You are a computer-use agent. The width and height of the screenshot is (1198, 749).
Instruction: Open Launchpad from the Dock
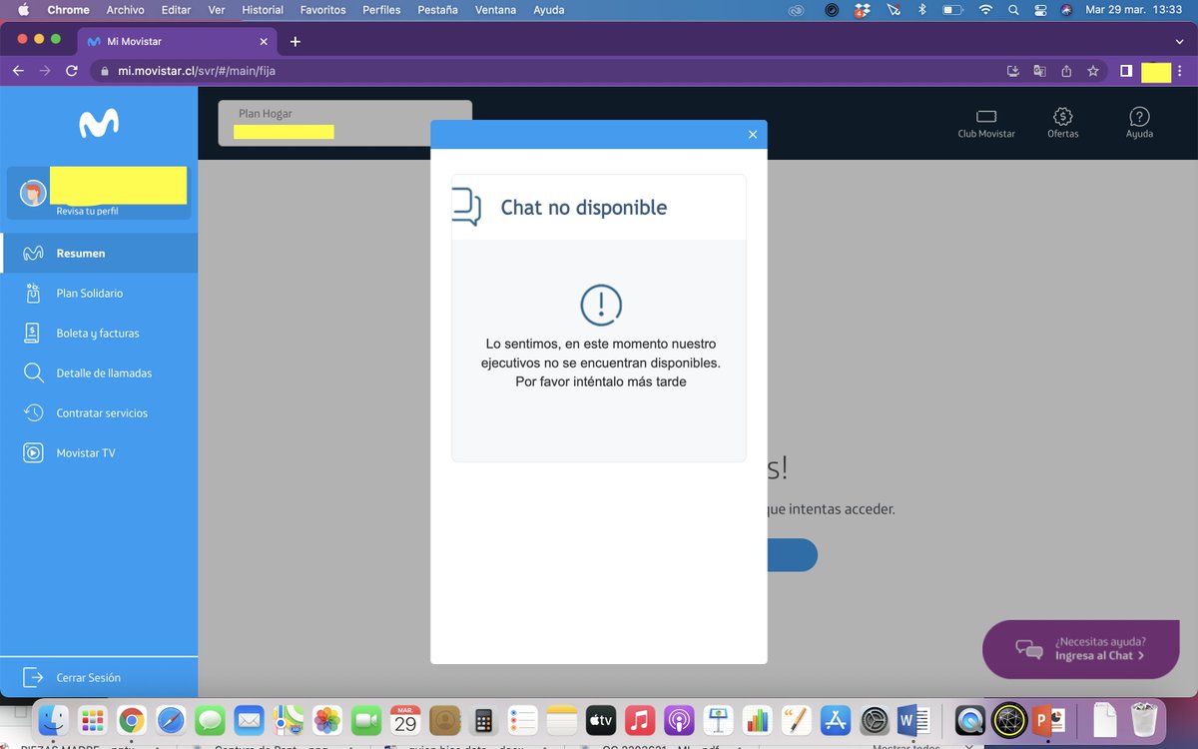(x=93, y=720)
